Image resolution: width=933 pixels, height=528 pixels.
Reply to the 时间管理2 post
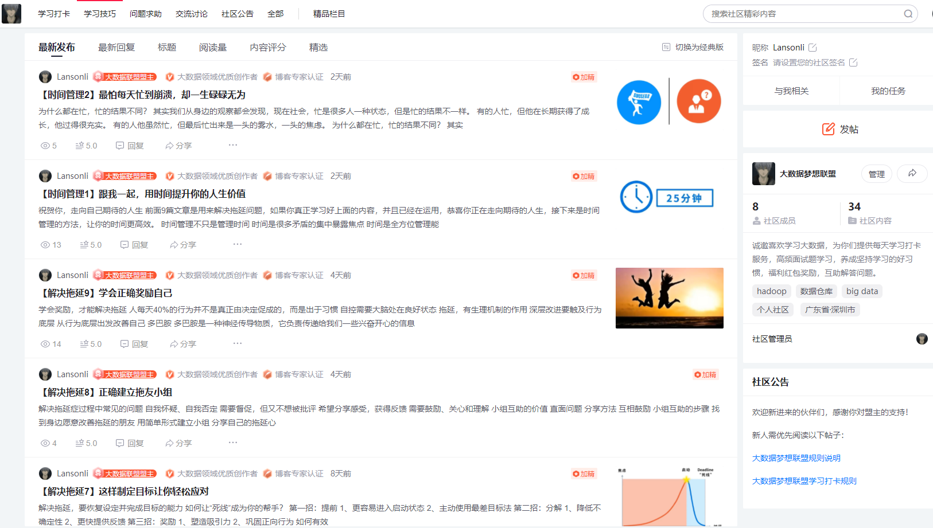click(130, 146)
